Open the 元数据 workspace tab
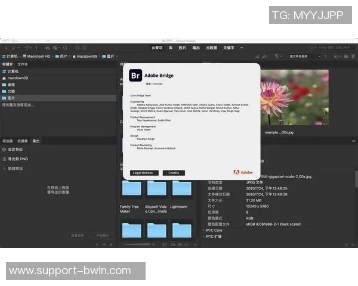This screenshot has width=358, height=286. [211, 48]
